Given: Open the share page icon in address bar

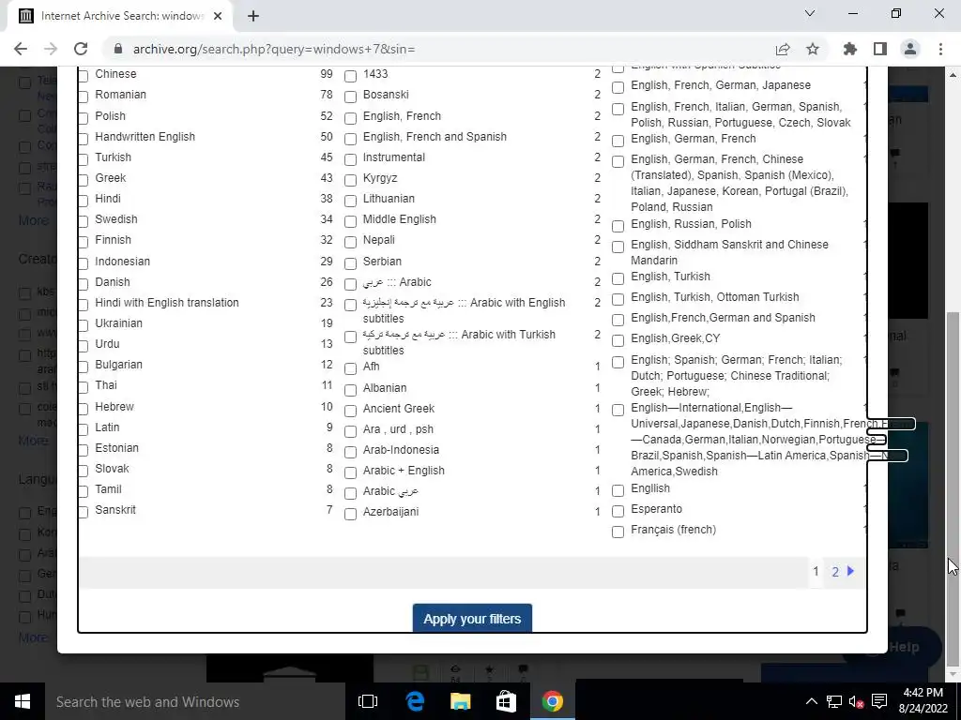Looking at the screenshot, I should pos(783,49).
